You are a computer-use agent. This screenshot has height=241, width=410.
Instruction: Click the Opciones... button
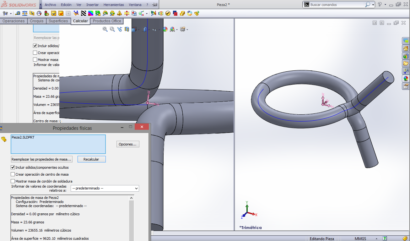pyautogui.click(x=127, y=144)
